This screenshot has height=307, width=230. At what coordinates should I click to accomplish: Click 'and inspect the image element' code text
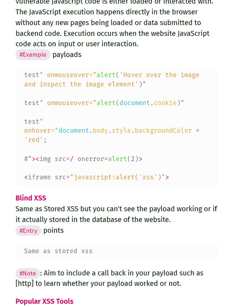pyautogui.click(x=80, y=84)
